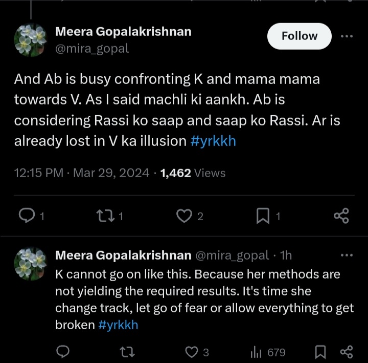Viewport: 368px width, 363px height.
Task: Open the @mira_gopal handle under main author
Action: click(92, 49)
